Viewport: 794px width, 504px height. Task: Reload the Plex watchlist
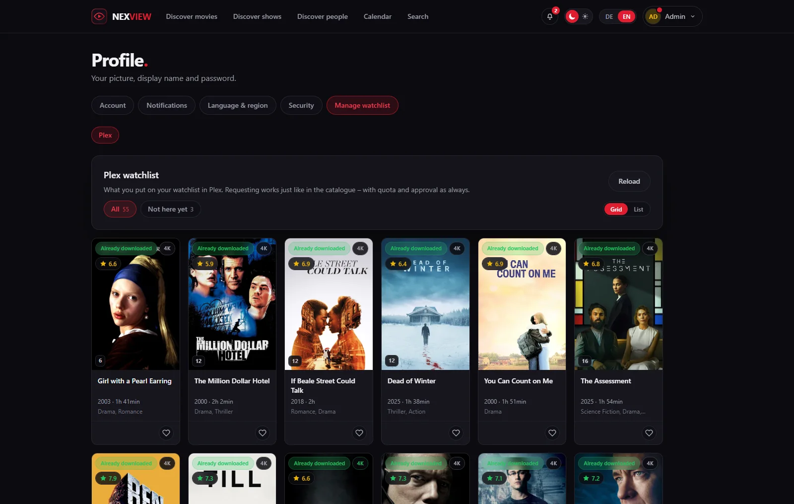pyautogui.click(x=629, y=181)
